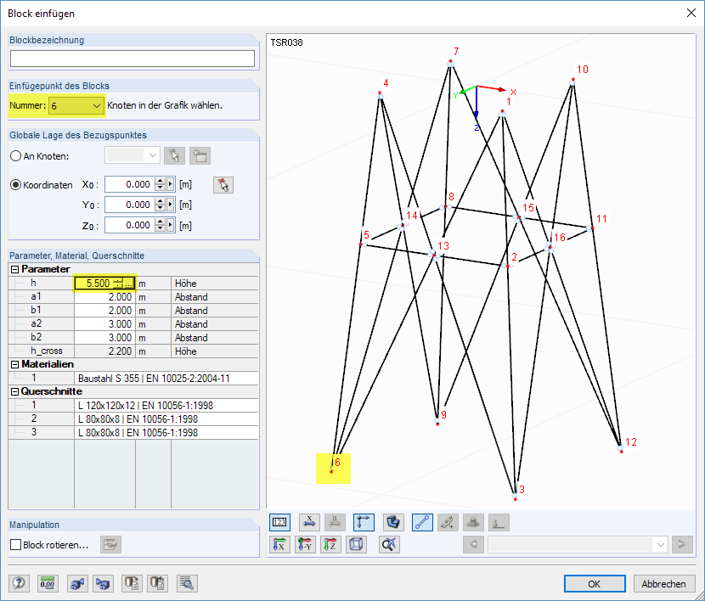
Task: Click the database load-from-document icon
Action: pos(157,583)
